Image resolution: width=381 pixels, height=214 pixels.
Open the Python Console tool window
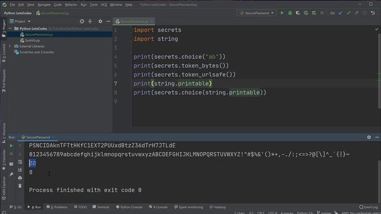tap(129, 207)
